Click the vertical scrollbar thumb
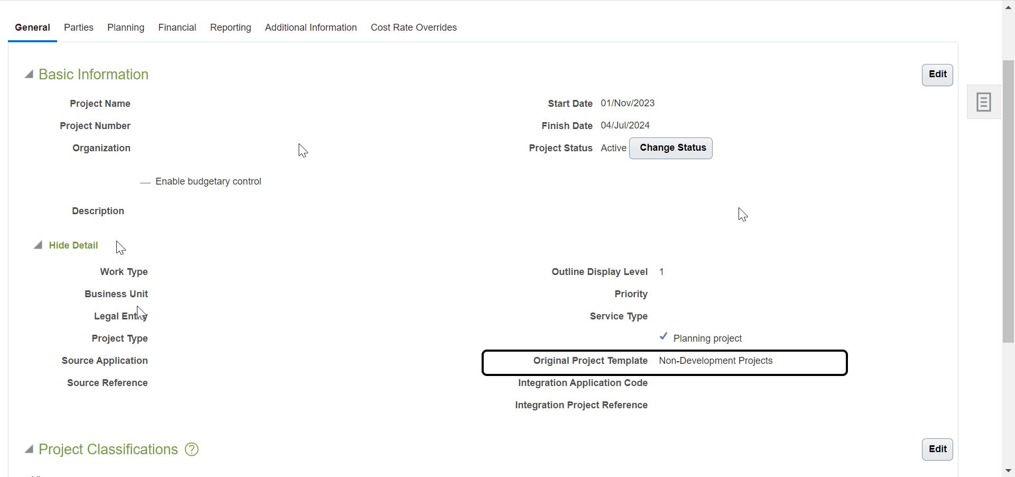The width and height of the screenshot is (1015, 477). pyautogui.click(x=1008, y=201)
